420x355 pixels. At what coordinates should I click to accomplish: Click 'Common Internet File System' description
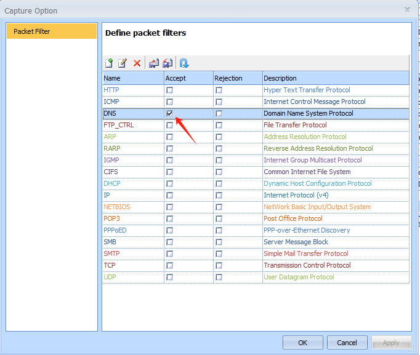[x=307, y=172]
